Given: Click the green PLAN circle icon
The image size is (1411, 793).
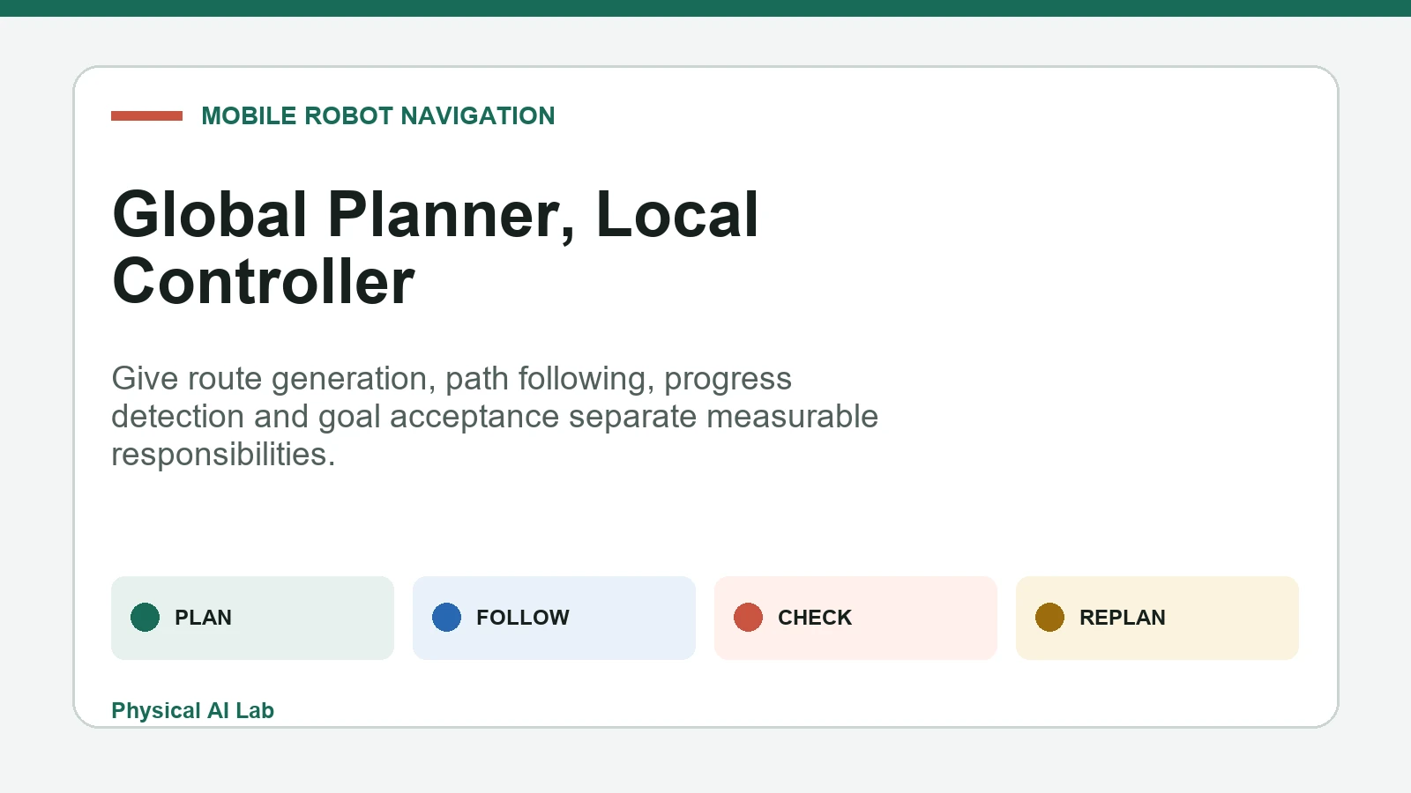Looking at the screenshot, I should (x=145, y=618).
